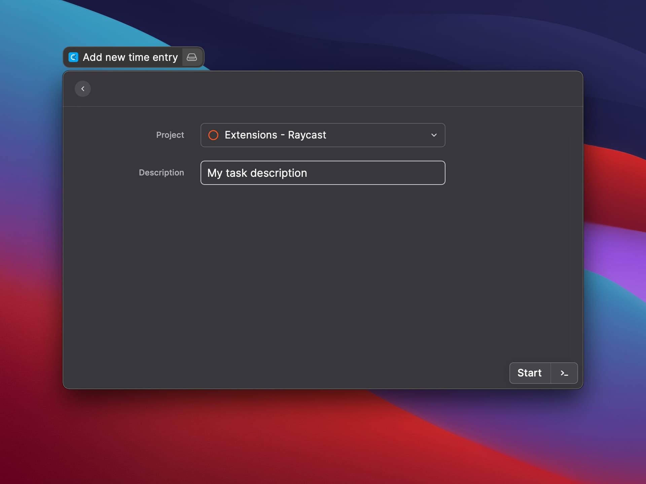Expand the Project dropdown arrow
This screenshot has width=646, height=484.
(x=434, y=135)
